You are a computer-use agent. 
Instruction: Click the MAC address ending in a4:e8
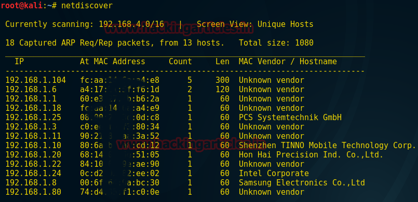click(120, 80)
